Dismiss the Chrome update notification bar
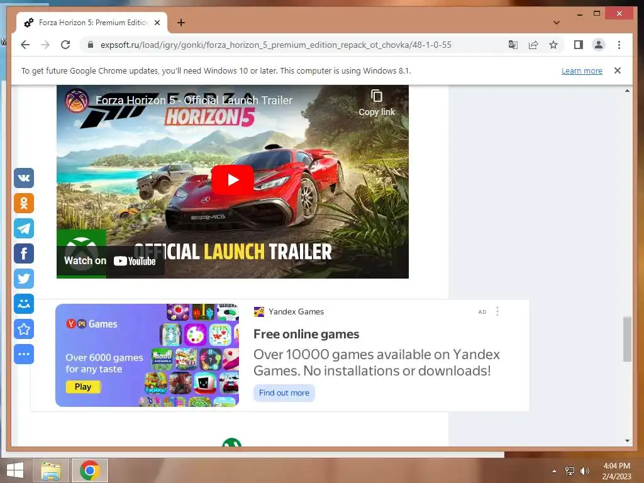The width and height of the screenshot is (644, 483). pyautogui.click(x=618, y=70)
